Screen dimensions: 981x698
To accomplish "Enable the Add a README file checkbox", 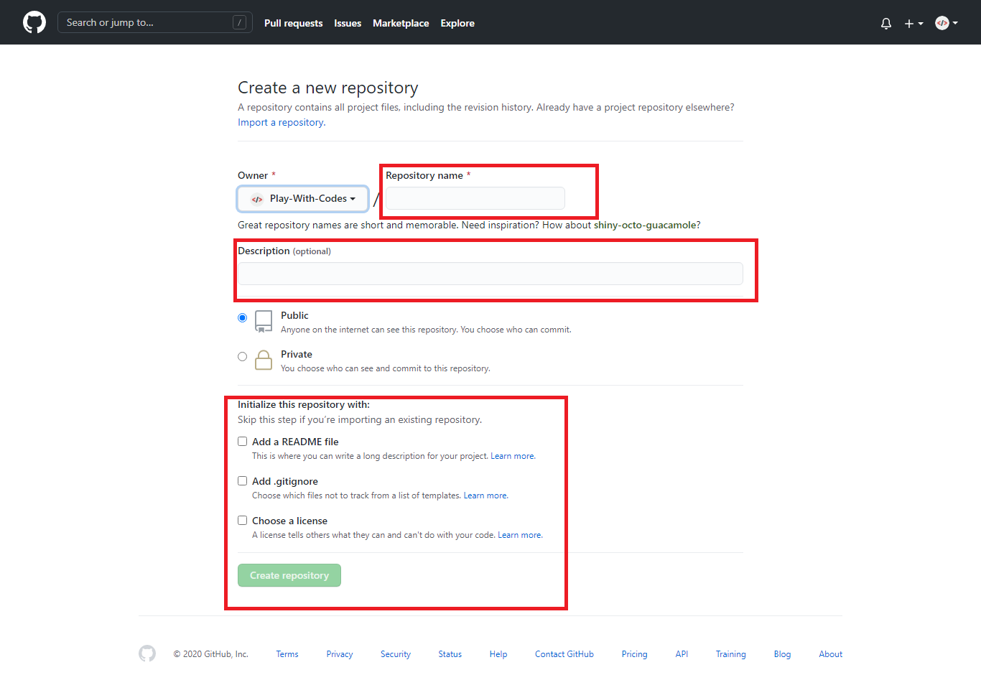I will (243, 442).
